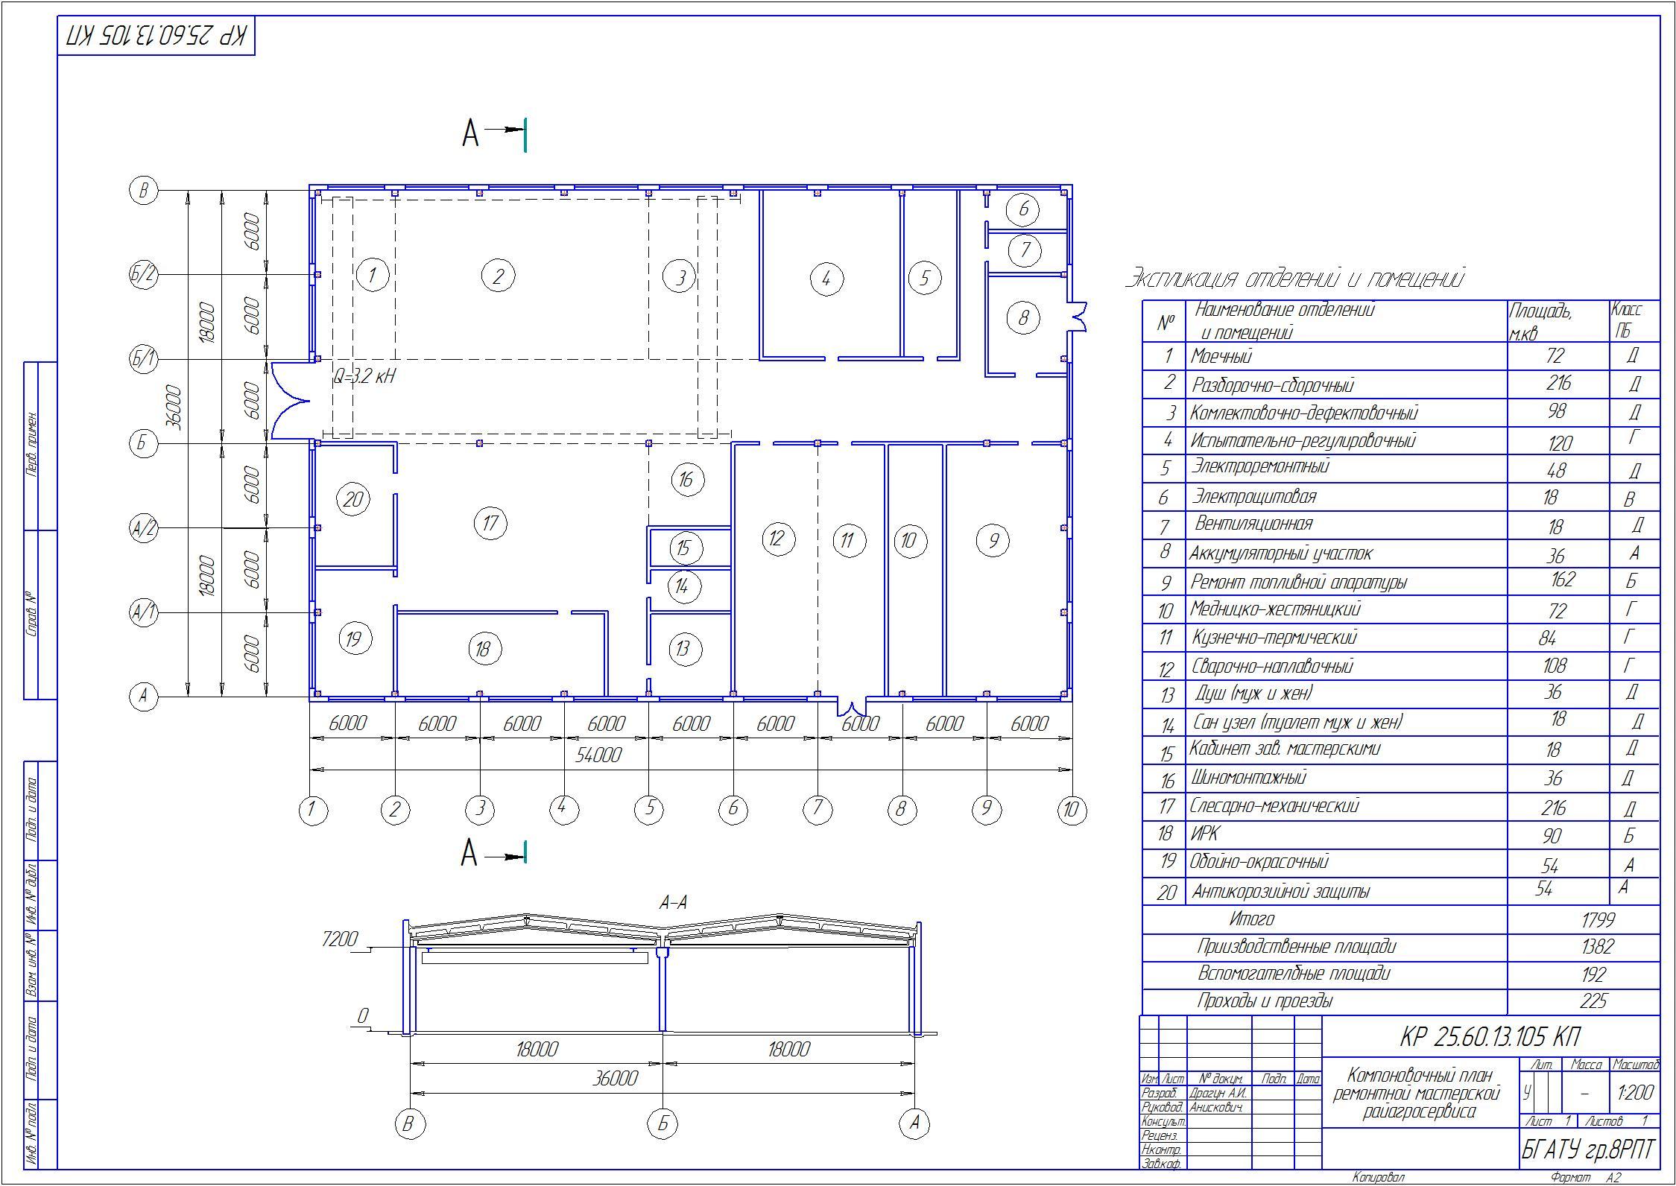This screenshot has width=1676, height=1186.
Task: Click room number 17 circle on plan
Action: coord(490,523)
